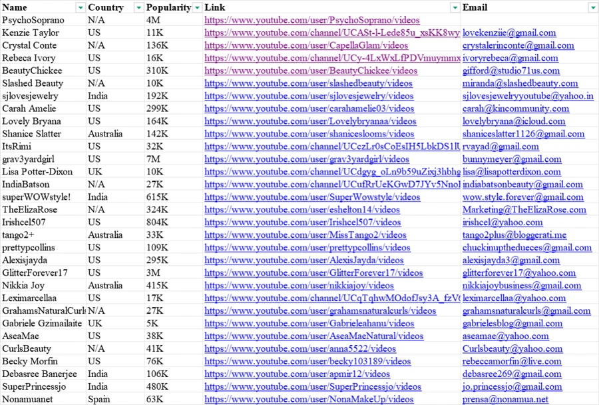Image resolution: width=599 pixels, height=405 pixels.
Task: Open the CapellaGlam YouTube videos link
Action: click(306, 45)
